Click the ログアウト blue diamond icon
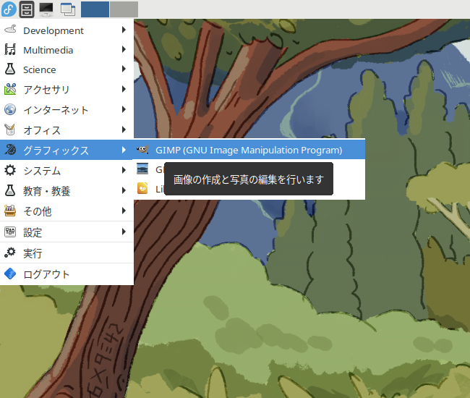Screen dimensions: 470x398 tap(10, 274)
